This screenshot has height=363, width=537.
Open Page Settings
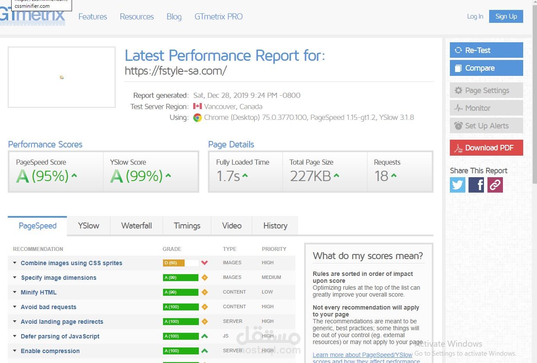pos(486,91)
